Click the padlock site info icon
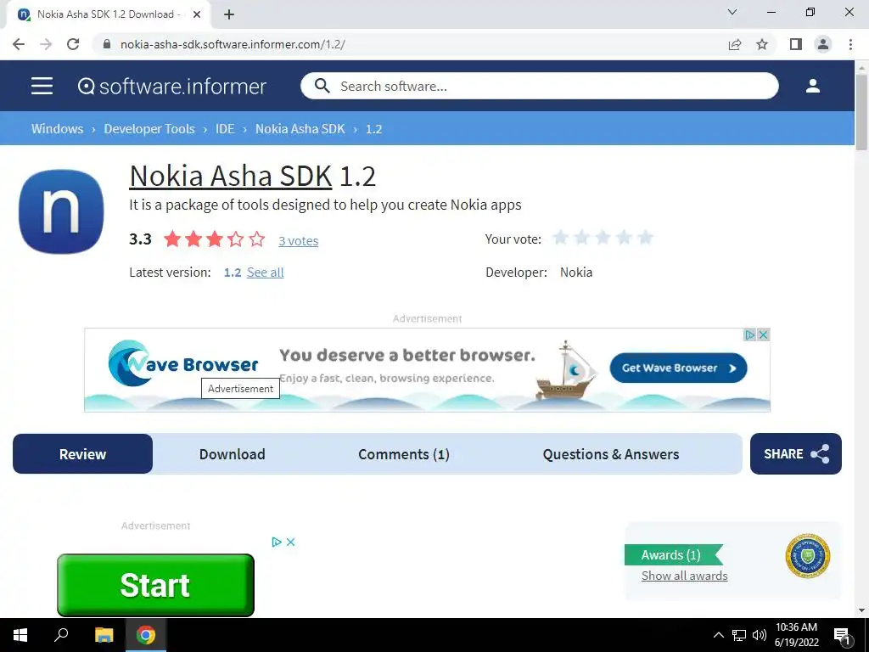This screenshot has height=652, width=869. 107,44
